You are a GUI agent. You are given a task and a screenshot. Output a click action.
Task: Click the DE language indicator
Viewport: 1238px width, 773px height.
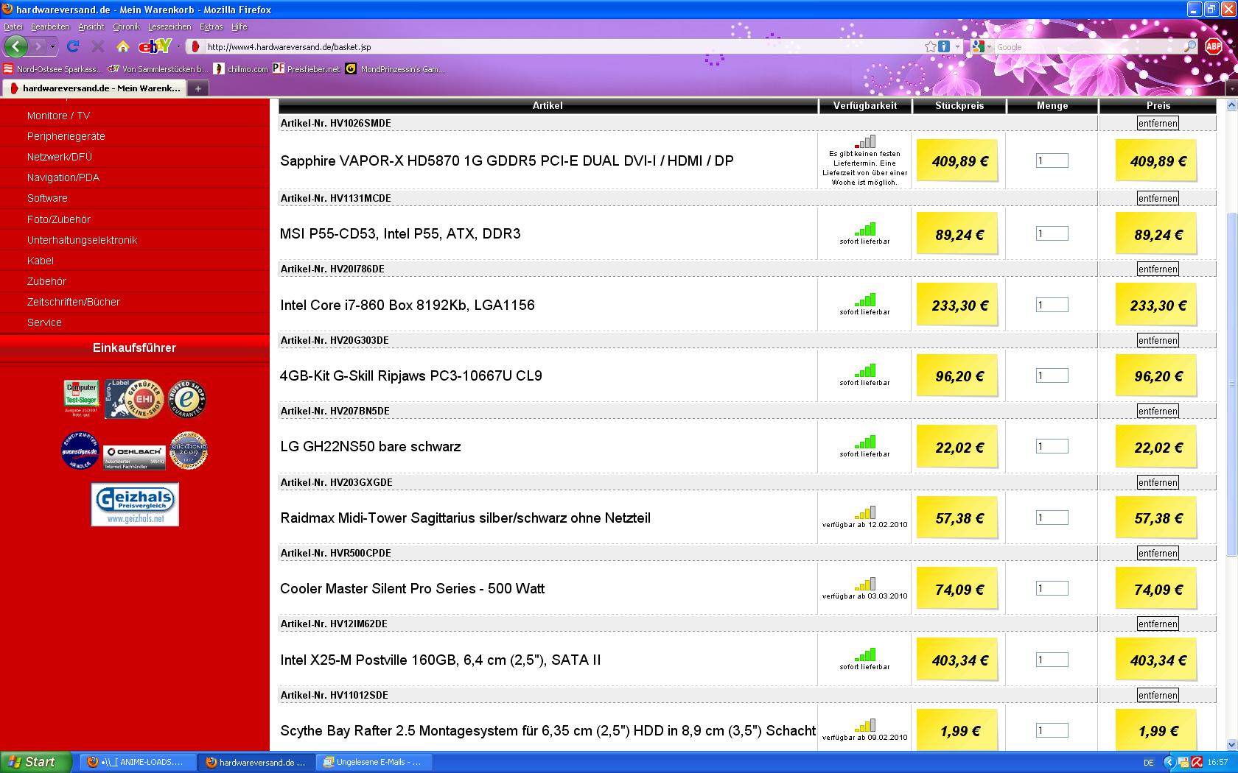(x=1149, y=763)
